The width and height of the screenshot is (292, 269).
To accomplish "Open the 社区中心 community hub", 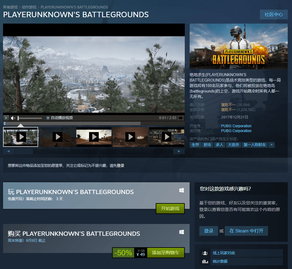I will pos(274,15).
